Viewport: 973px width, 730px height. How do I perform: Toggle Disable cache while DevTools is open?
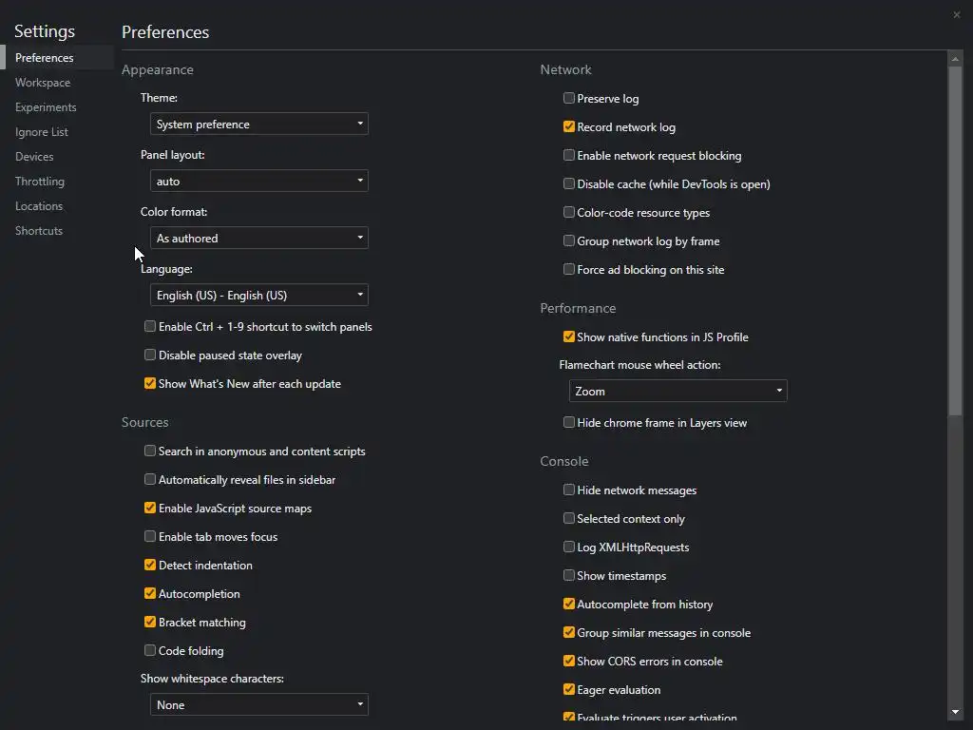pos(569,183)
